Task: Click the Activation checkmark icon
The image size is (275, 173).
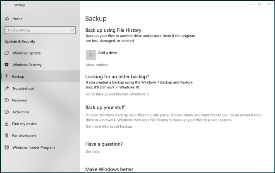Action: [7, 112]
